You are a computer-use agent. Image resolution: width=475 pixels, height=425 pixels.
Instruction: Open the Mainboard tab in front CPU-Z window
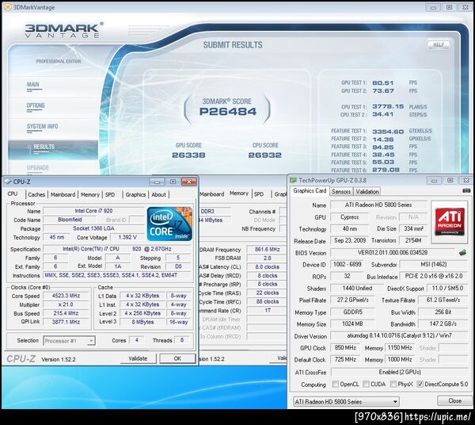(x=63, y=194)
